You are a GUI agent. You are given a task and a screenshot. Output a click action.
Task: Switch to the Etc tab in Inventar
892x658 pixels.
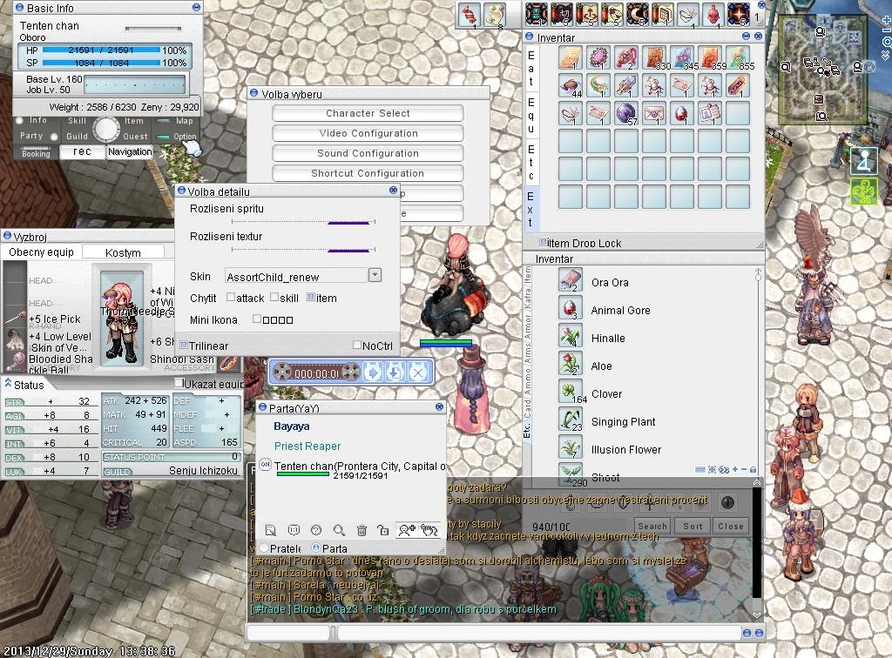pyautogui.click(x=530, y=163)
